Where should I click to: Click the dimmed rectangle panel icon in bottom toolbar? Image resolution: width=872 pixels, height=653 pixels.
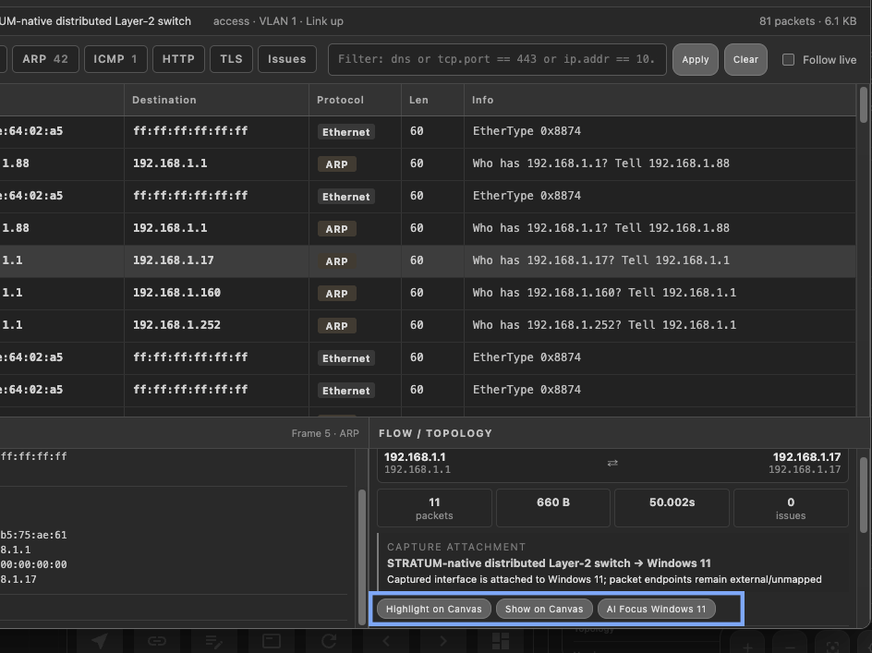(272, 641)
